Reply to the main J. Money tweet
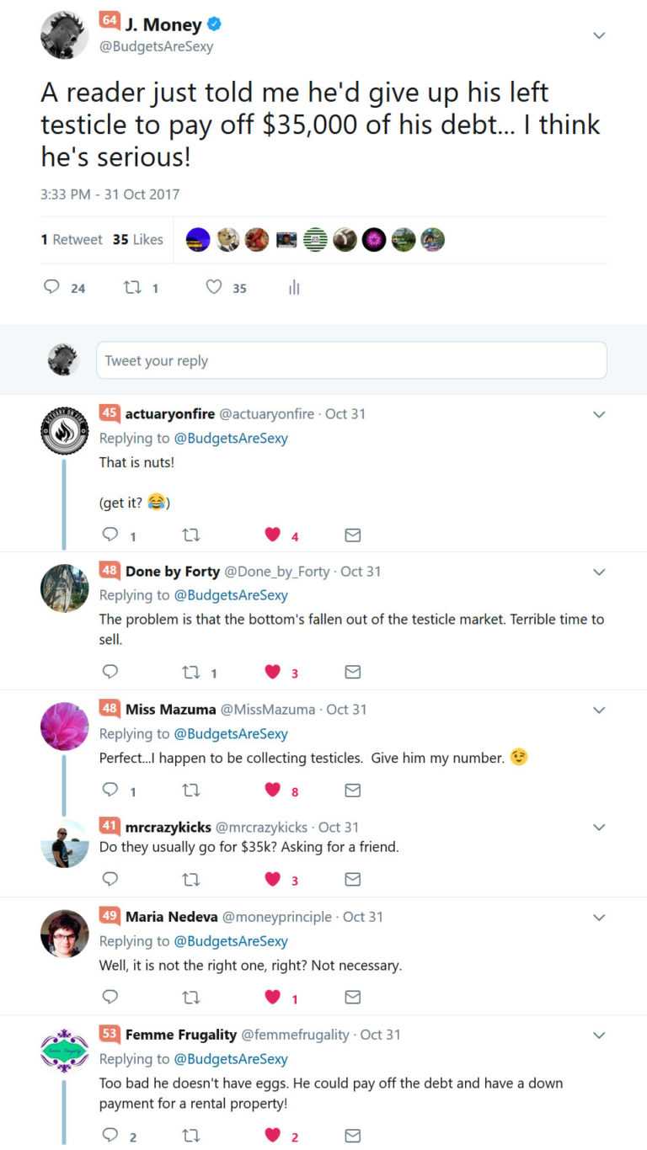This screenshot has width=647, height=1150. (x=52, y=287)
